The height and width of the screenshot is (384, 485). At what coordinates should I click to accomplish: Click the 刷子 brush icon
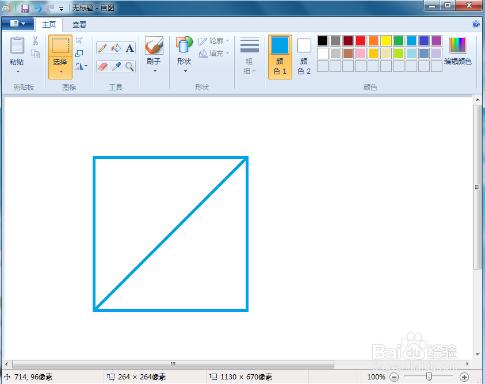154,45
